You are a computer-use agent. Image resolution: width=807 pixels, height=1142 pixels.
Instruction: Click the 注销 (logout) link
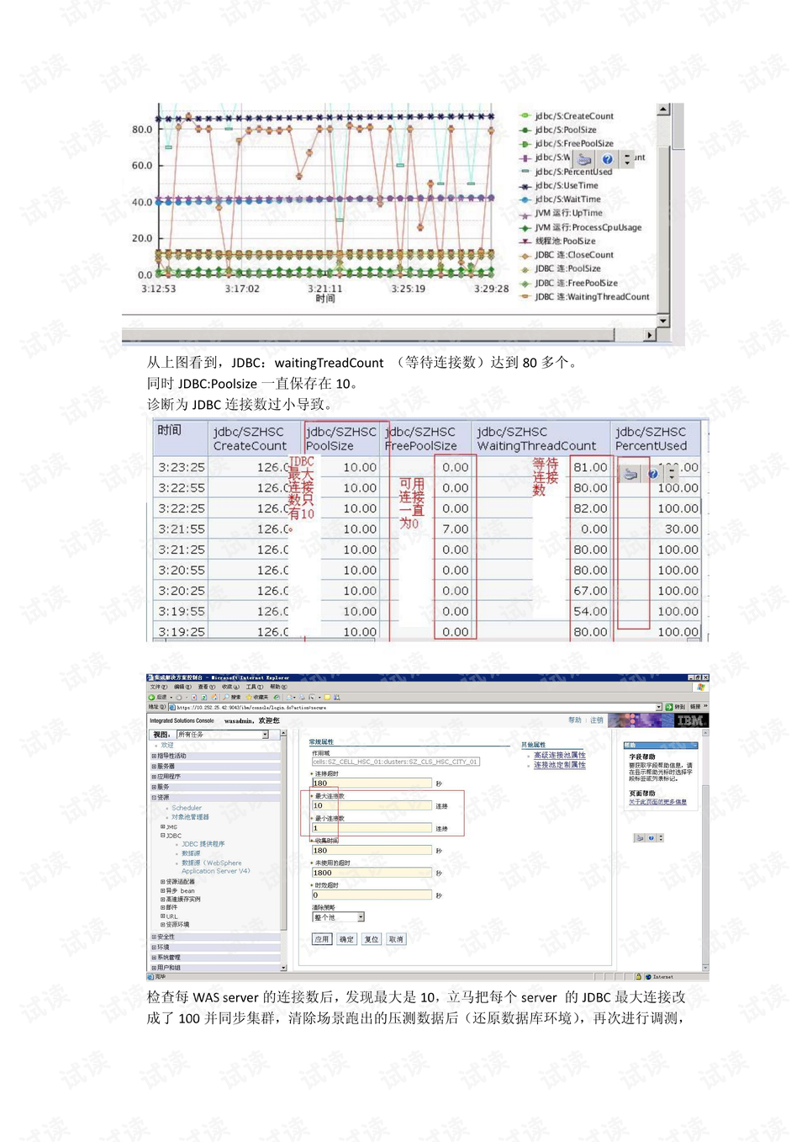tap(597, 720)
